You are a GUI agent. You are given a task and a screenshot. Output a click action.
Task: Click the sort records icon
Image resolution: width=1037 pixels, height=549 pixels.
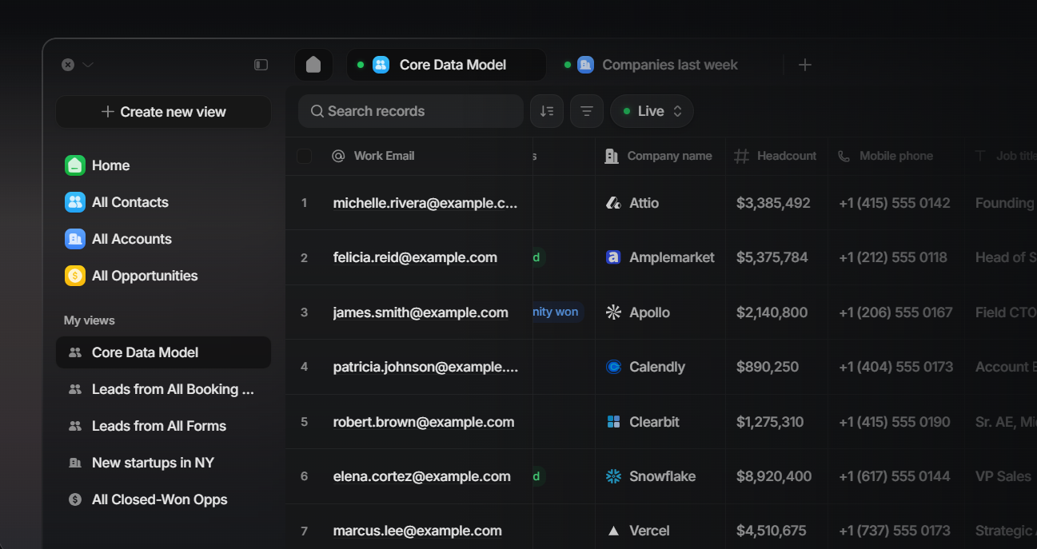point(547,111)
